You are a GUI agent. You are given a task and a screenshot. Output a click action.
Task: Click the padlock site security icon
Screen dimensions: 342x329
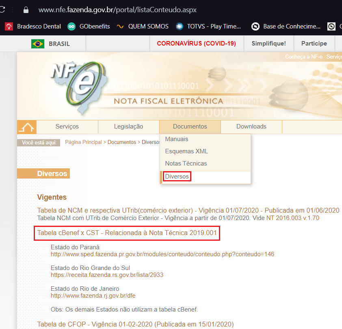click(26, 10)
